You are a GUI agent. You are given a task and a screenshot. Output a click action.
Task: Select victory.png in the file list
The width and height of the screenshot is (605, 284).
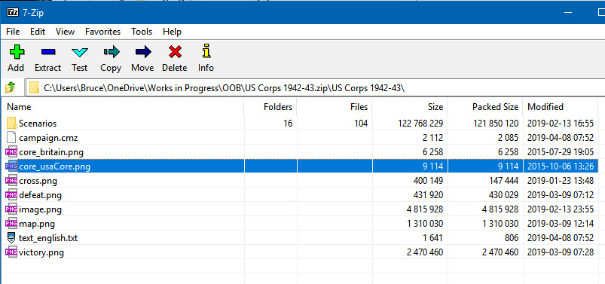coord(35,253)
